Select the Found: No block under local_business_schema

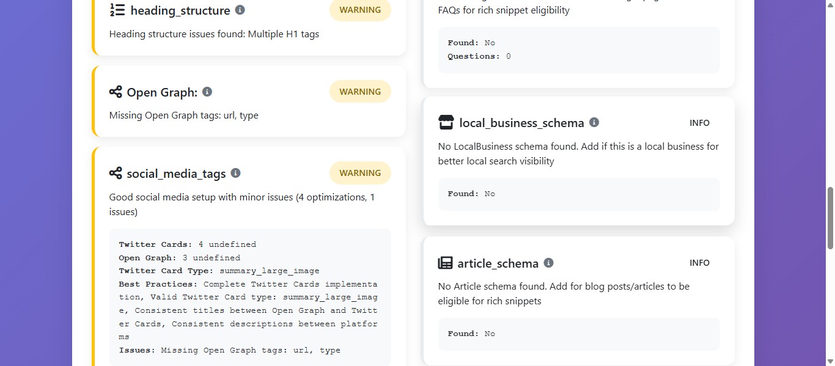tap(578, 193)
